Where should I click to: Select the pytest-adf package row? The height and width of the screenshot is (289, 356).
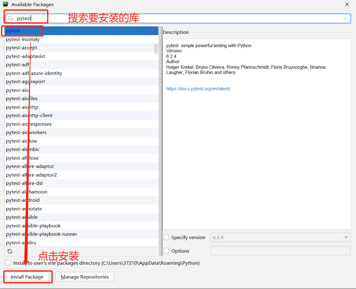[81, 65]
